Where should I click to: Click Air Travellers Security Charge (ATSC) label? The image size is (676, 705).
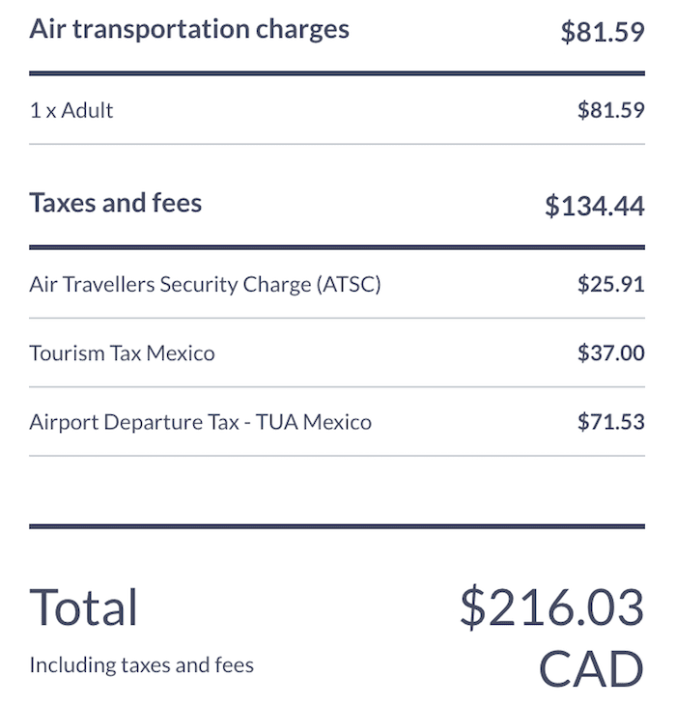(x=205, y=285)
